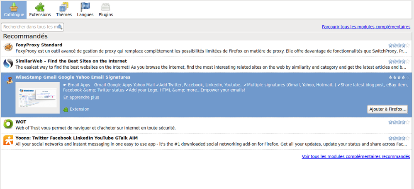Select the FoxyProxy Standard fox icon

point(8,48)
